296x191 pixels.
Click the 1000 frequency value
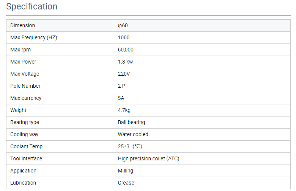[x=124, y=38]
